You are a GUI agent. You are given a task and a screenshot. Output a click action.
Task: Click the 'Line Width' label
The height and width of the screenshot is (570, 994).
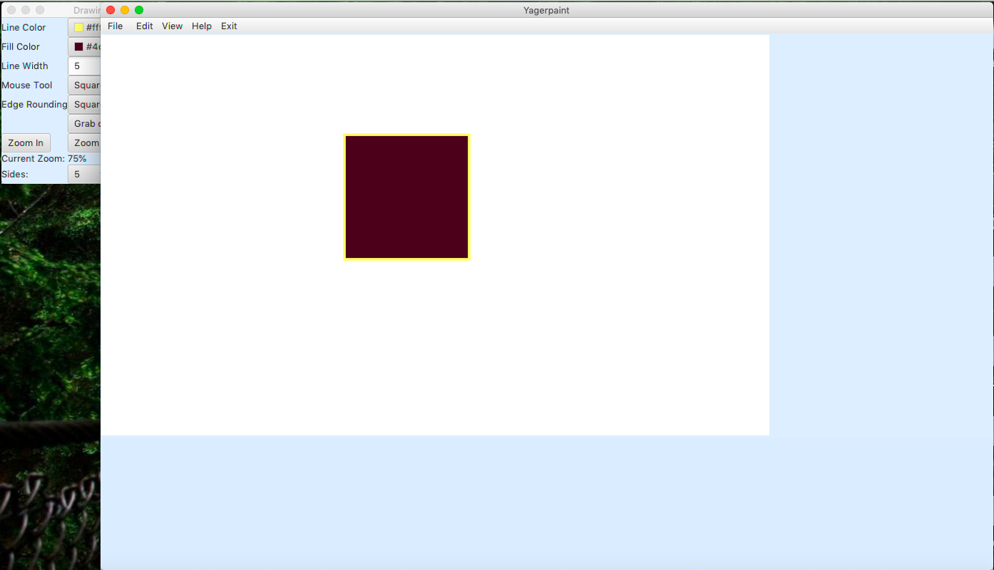[25, 66]
